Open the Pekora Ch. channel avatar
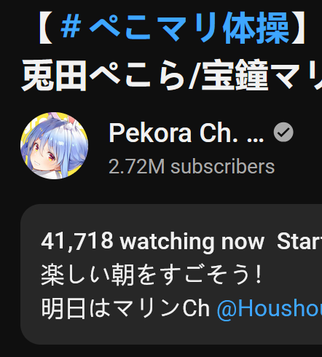 pyautogui.click(x=54, y=146)
